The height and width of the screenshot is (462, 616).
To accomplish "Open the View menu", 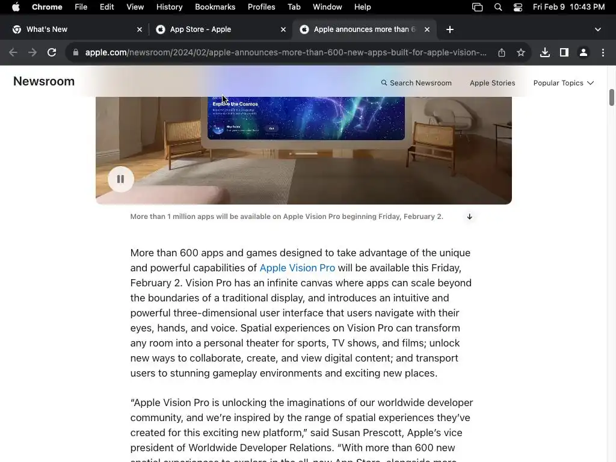I will 135,7.
